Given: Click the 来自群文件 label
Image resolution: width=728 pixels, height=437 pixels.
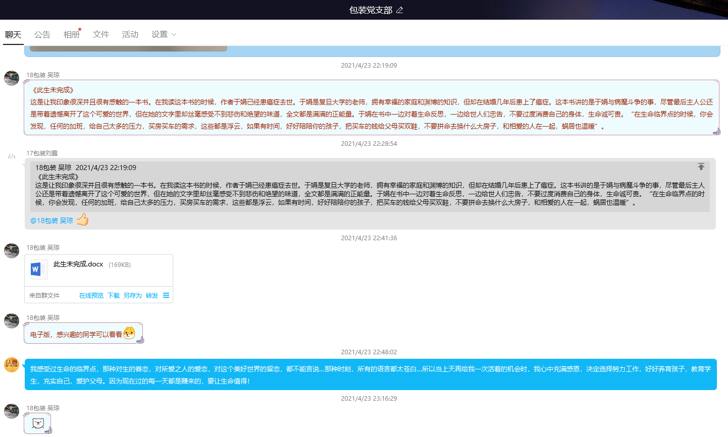Looking at the screenshot, I should coord(44,296).
